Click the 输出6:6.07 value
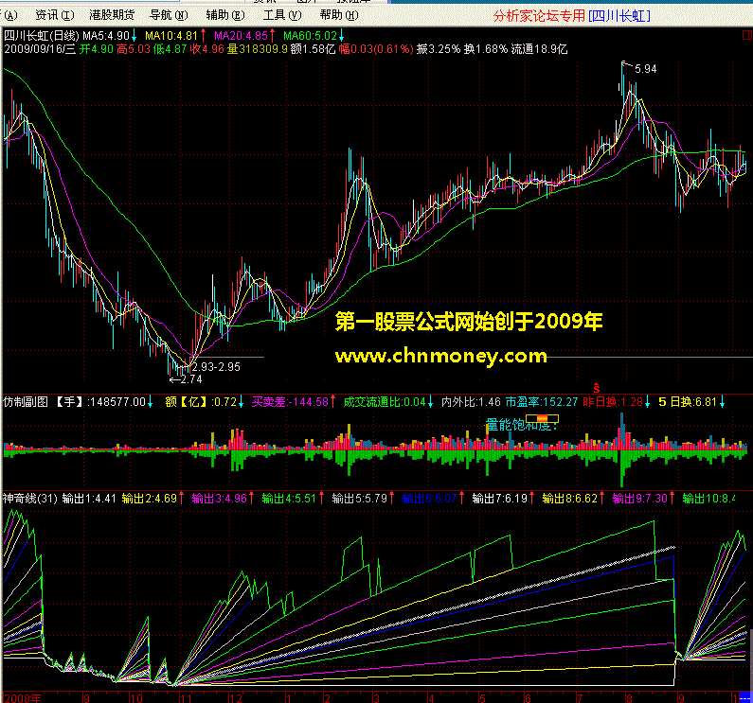Screen dimensions: 753x703 point(429,499)
